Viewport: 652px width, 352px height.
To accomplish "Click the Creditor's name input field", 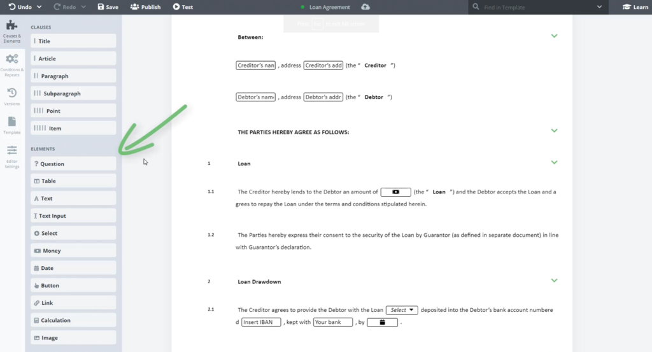I will [255, 66].
